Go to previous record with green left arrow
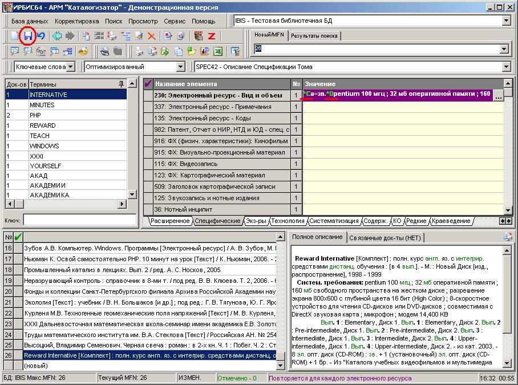 click(57, 36)
